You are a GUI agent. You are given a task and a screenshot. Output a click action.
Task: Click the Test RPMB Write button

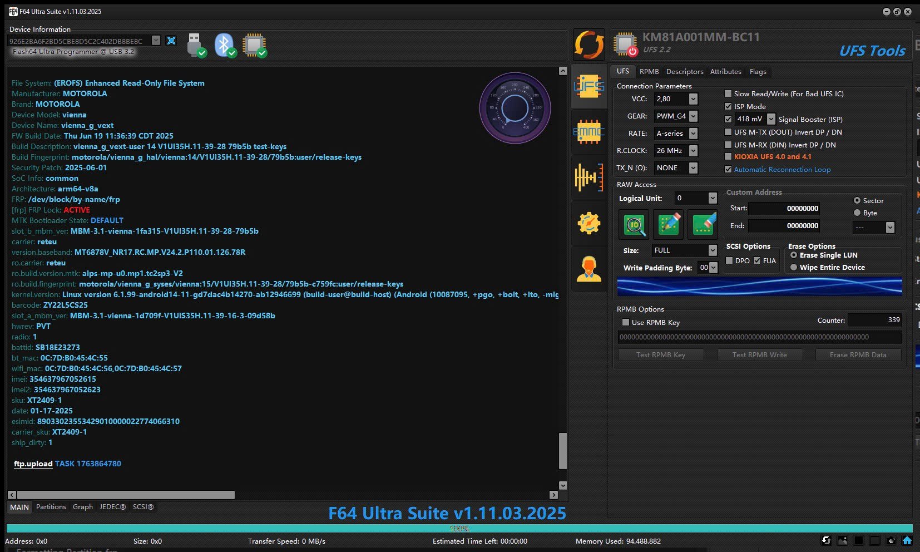(x=759, y=354)
